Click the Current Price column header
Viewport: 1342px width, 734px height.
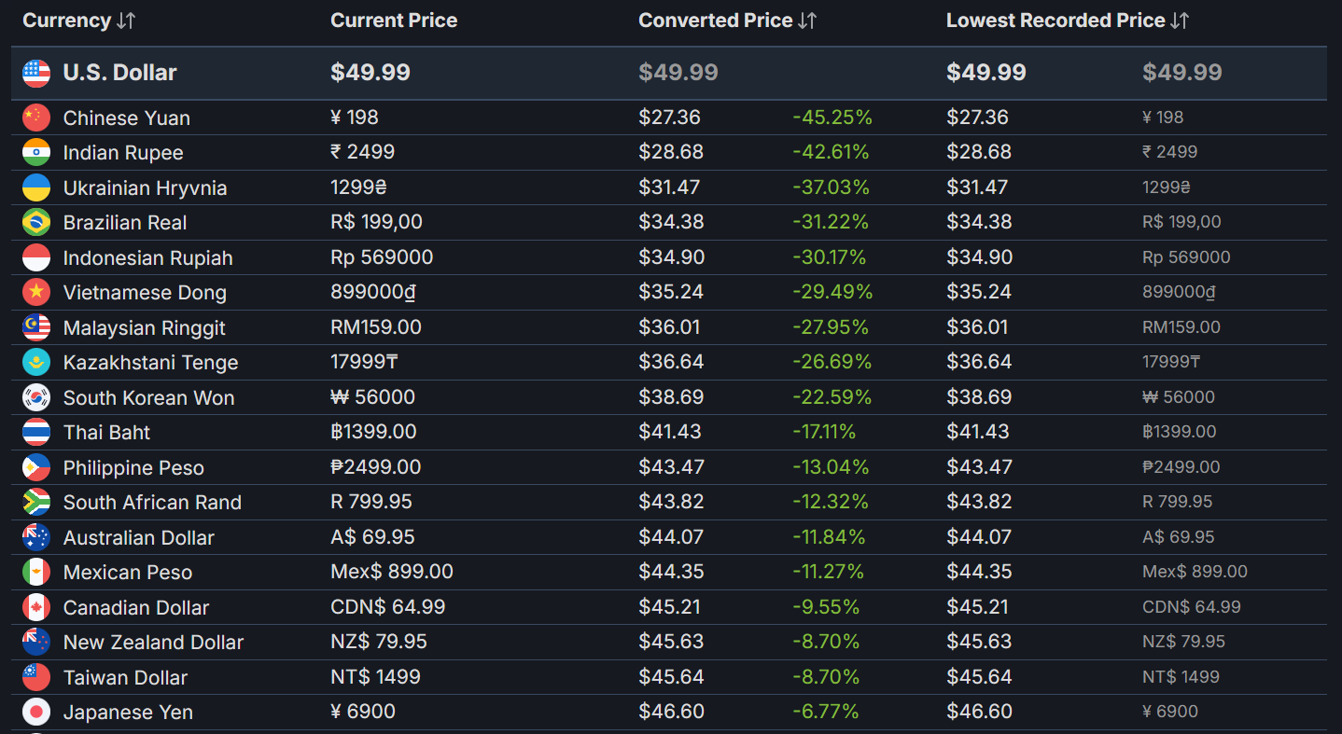coord(394,21)
